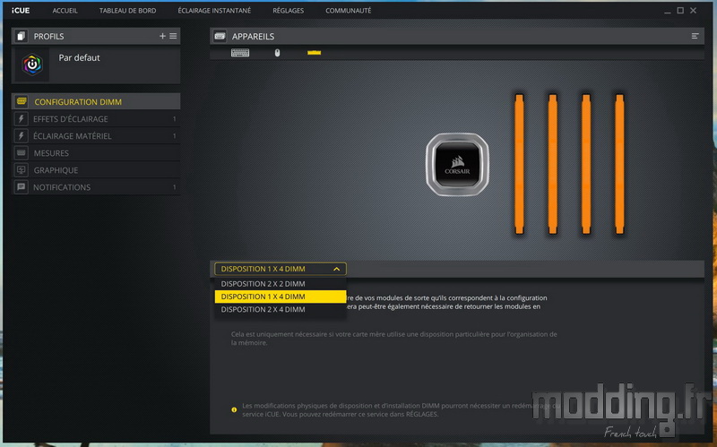Open the ACCUEIL menu

click(x=65, y=11)
